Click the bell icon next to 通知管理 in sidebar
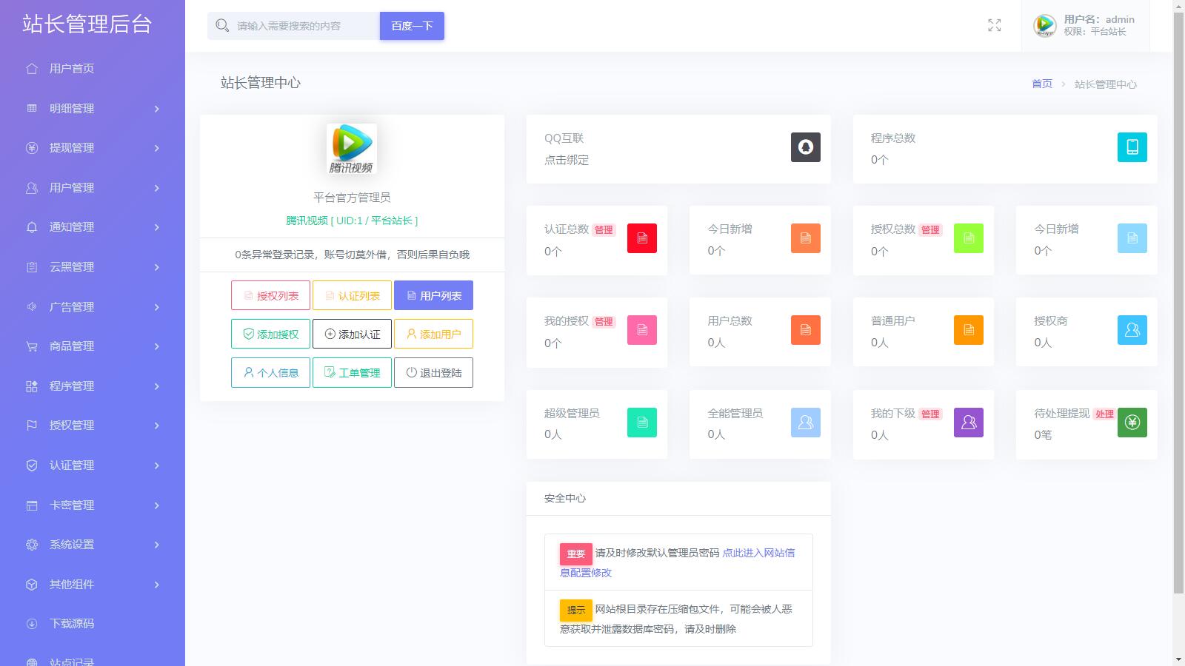This screenshot has width=1185, height=666. [30, 227]
